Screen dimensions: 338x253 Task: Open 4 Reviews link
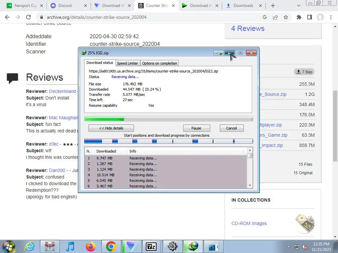[248, 28]
